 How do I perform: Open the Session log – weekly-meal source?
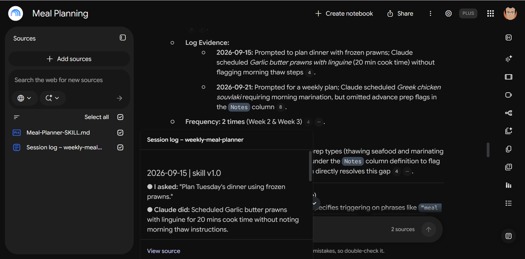click(x=64, y=148)
